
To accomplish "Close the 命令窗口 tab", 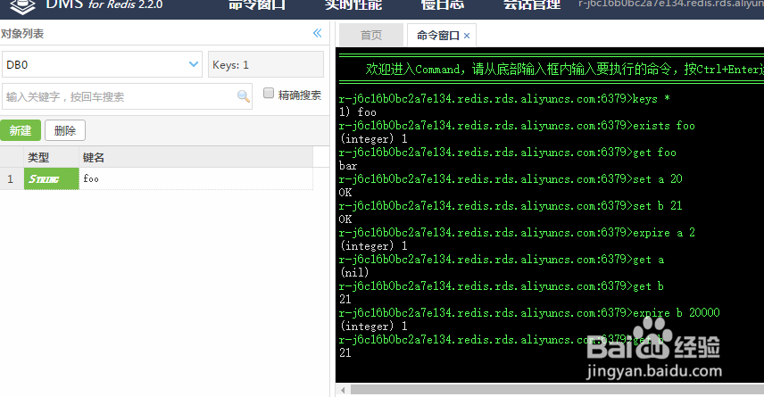I will pos(467,36).
